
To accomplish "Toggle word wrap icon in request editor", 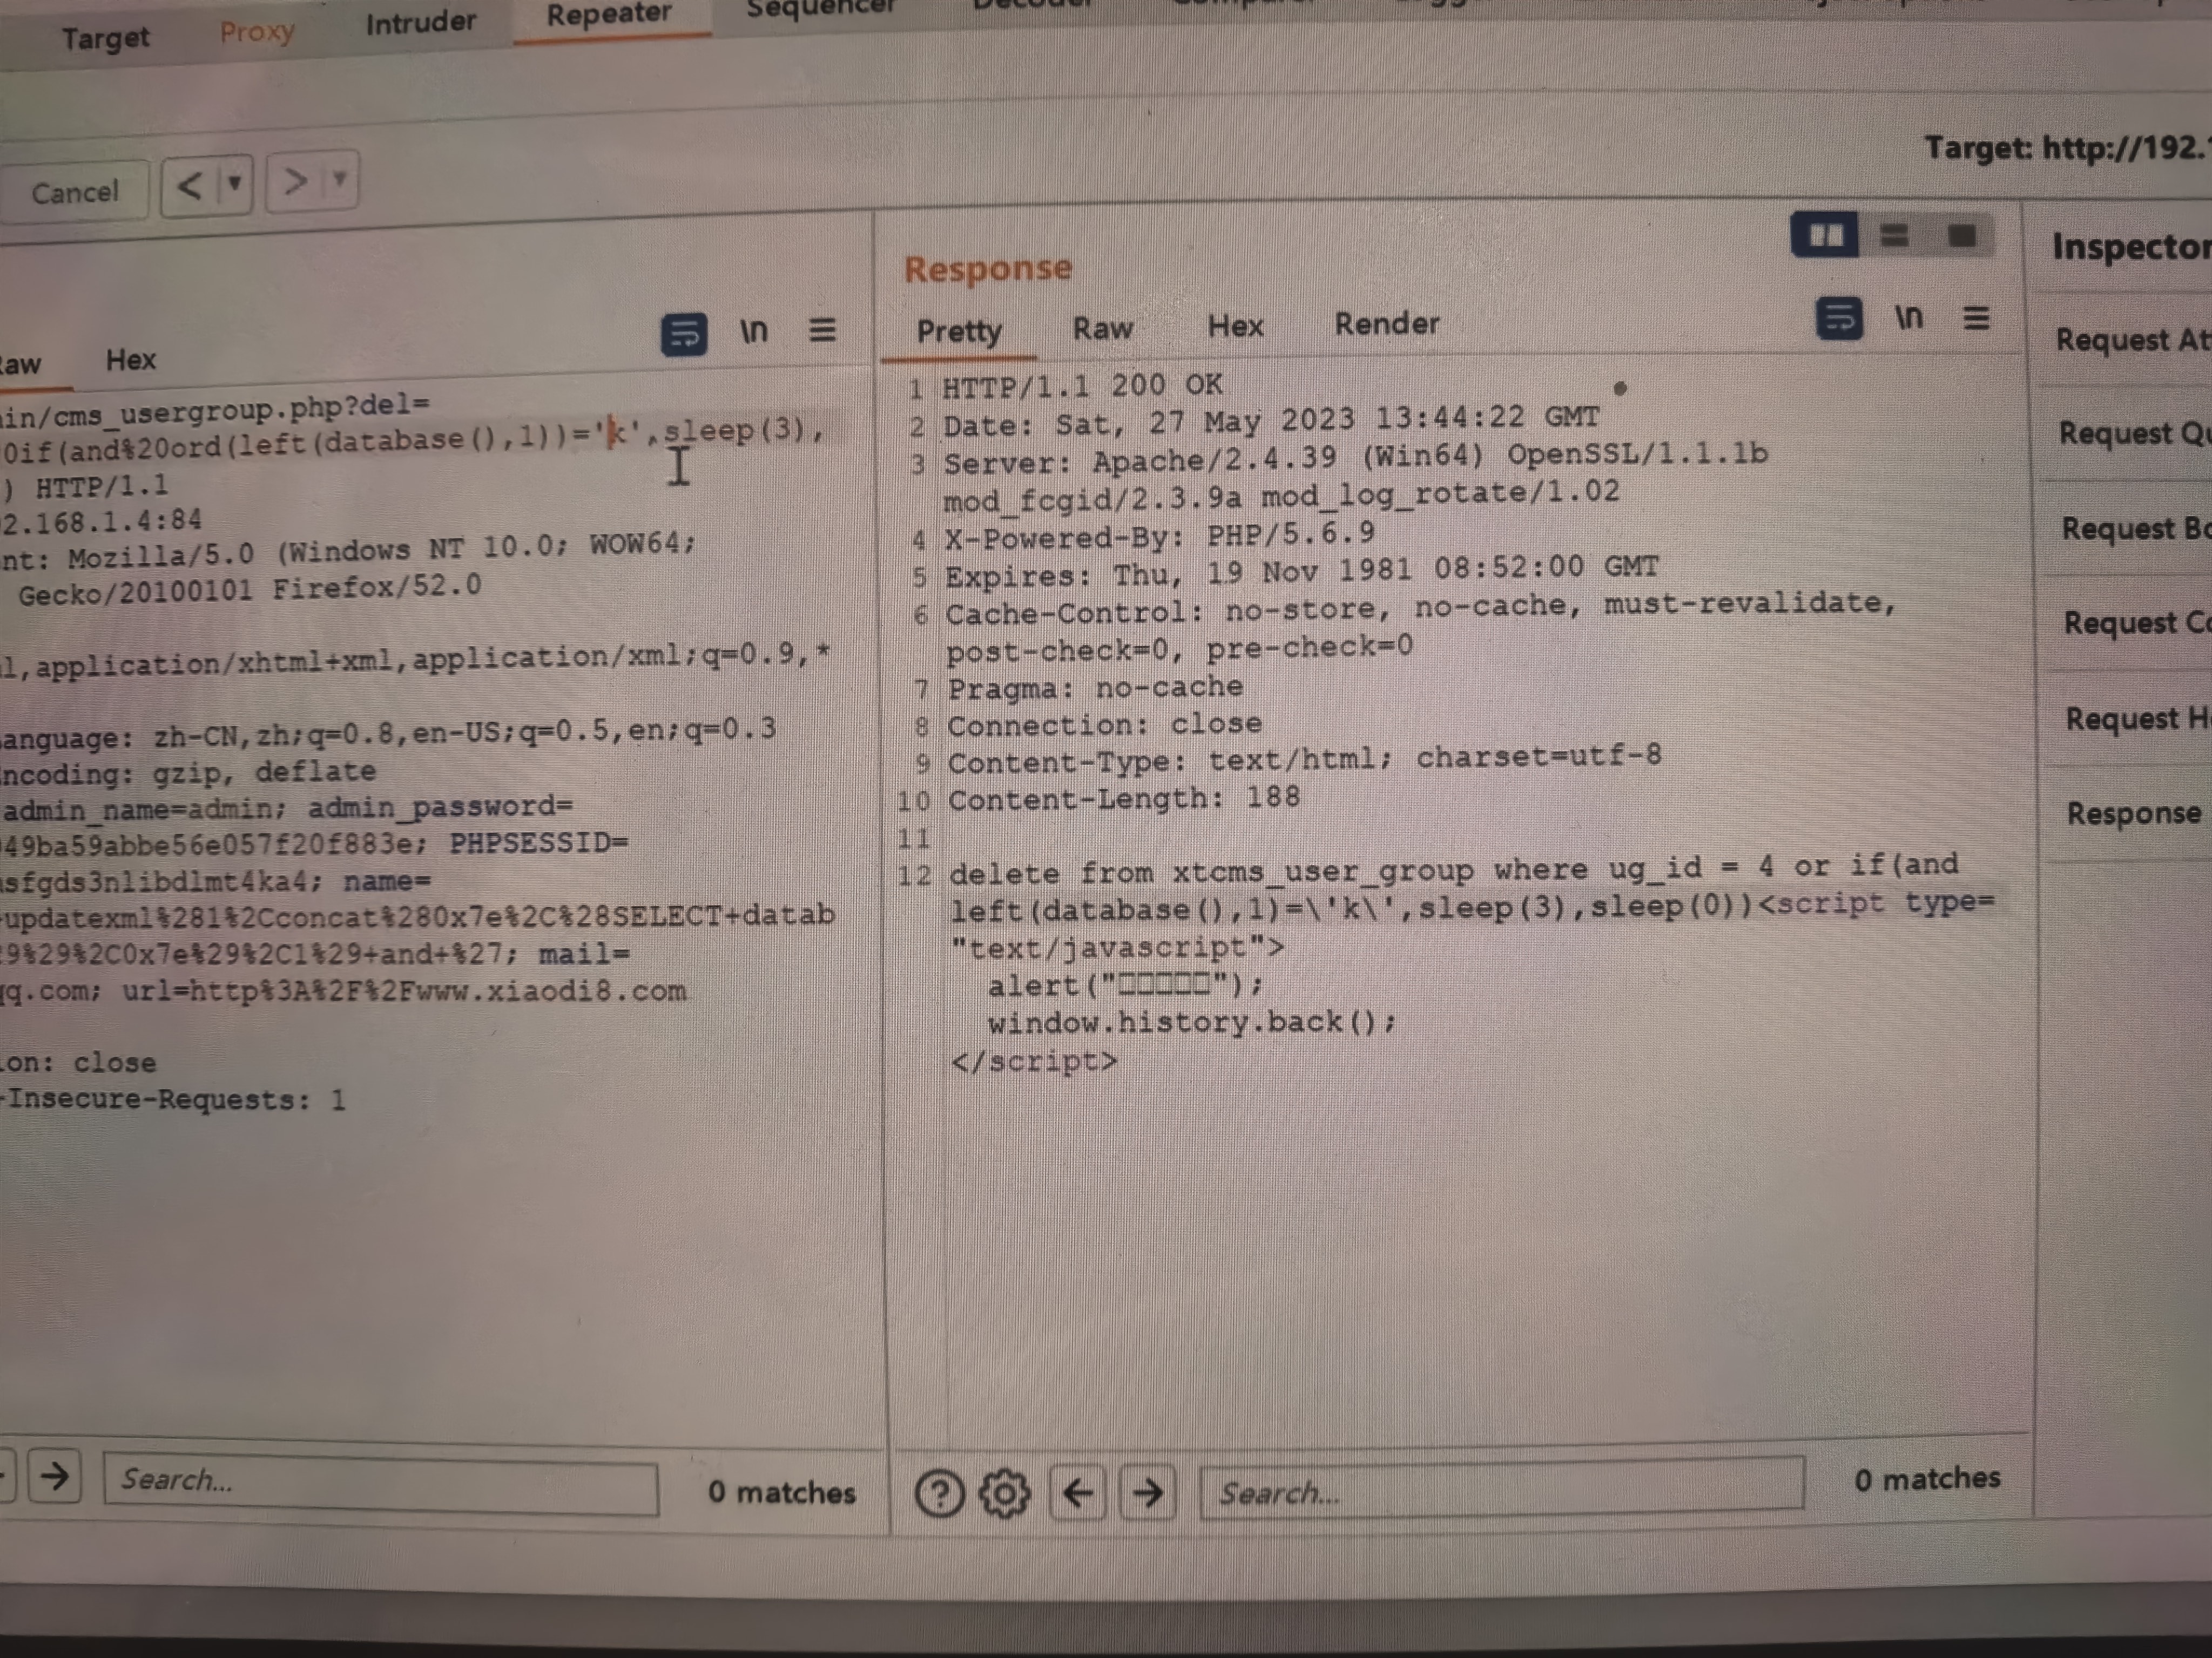I will 684,334.
